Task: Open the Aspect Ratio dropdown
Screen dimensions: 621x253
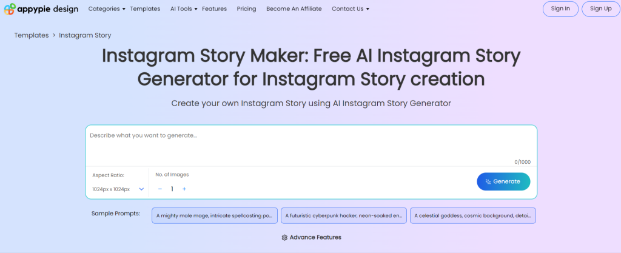Action: [x=118, y=189]
